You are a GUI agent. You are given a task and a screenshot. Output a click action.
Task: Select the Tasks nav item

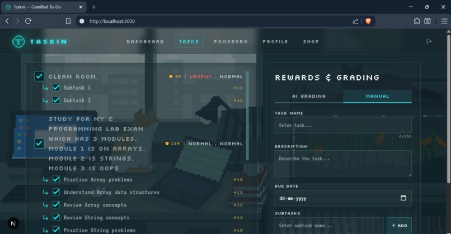[189, 41]
